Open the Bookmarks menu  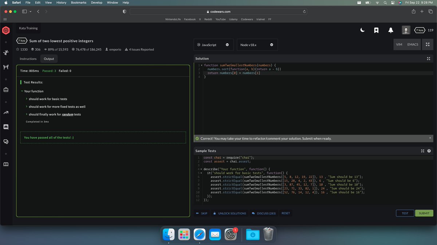click(78, 3)
